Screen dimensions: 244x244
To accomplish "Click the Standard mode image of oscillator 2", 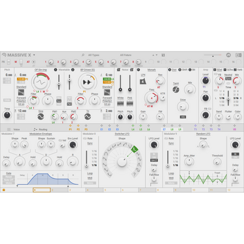I will pos(107,92).
